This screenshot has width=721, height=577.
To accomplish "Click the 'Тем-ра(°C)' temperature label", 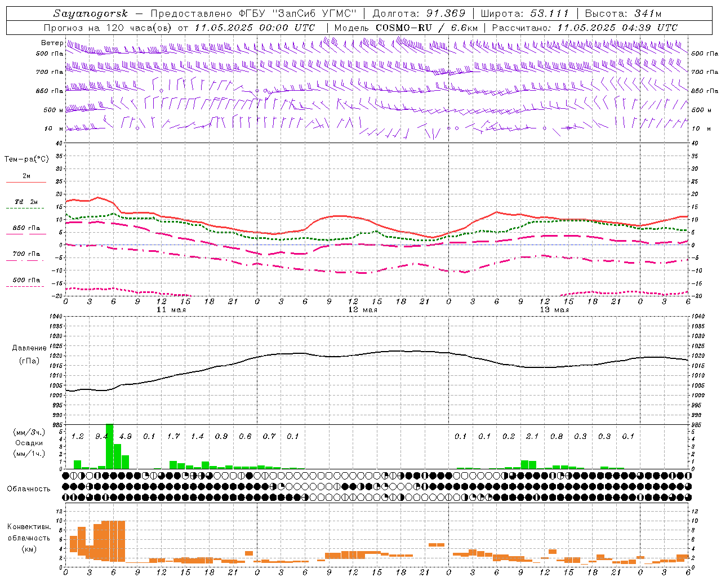I will (x=26, y=159).
